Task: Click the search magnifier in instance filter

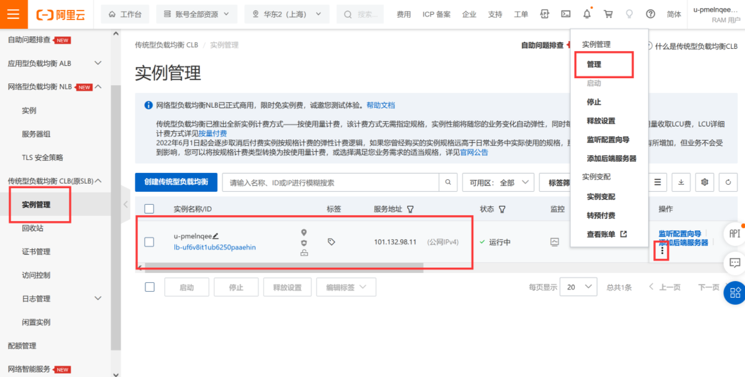Action: (448, 182)
